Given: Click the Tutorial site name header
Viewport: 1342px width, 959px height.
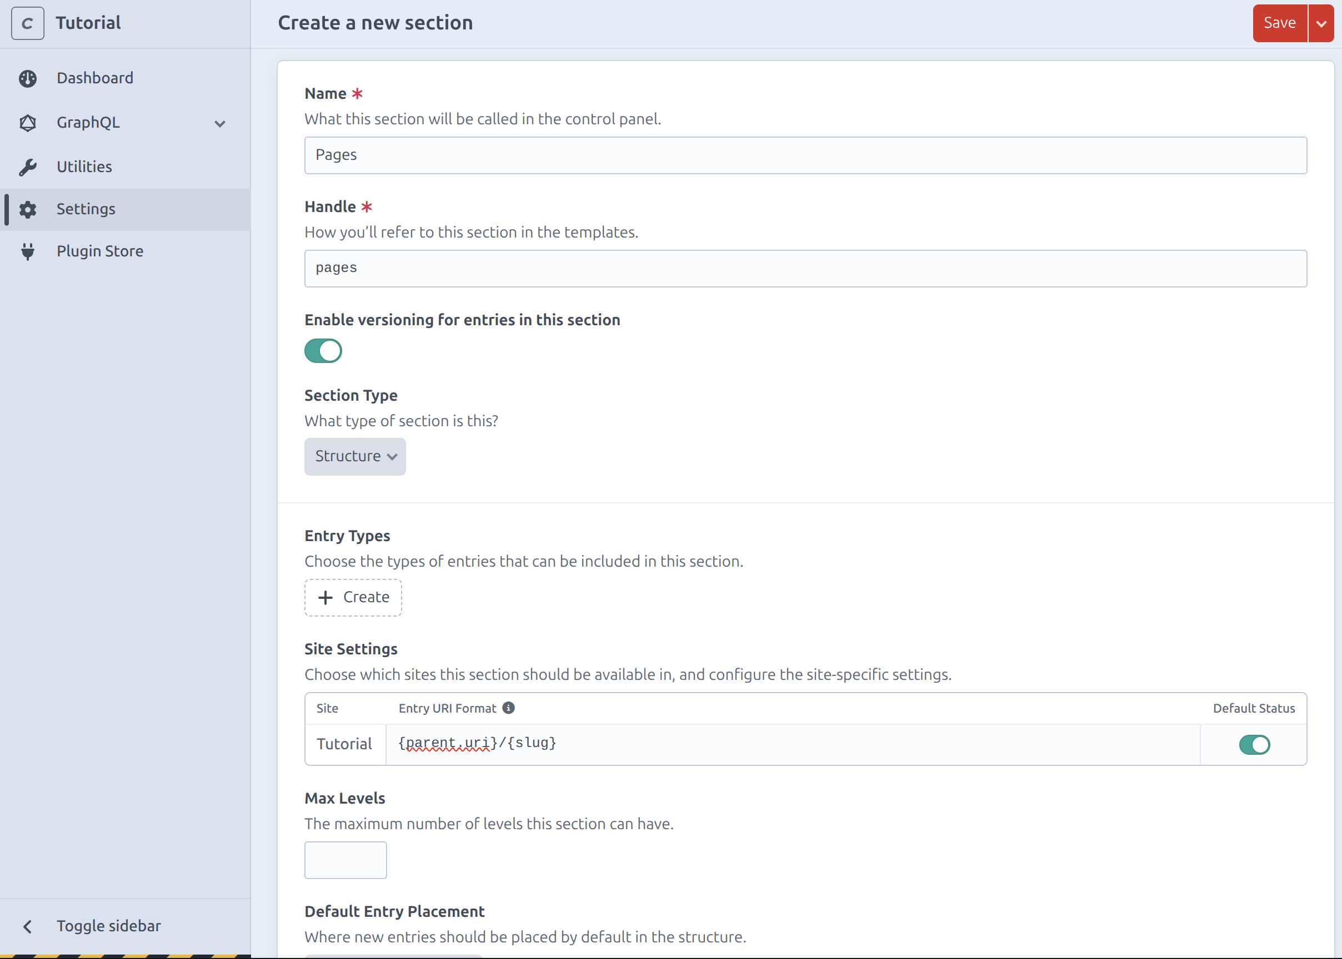Looking at the screenshot, I should 89,23.
